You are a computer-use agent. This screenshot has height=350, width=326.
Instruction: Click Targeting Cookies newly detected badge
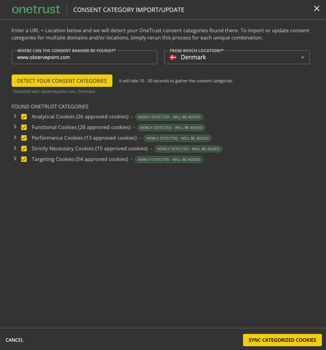click(x=169, y=160)
